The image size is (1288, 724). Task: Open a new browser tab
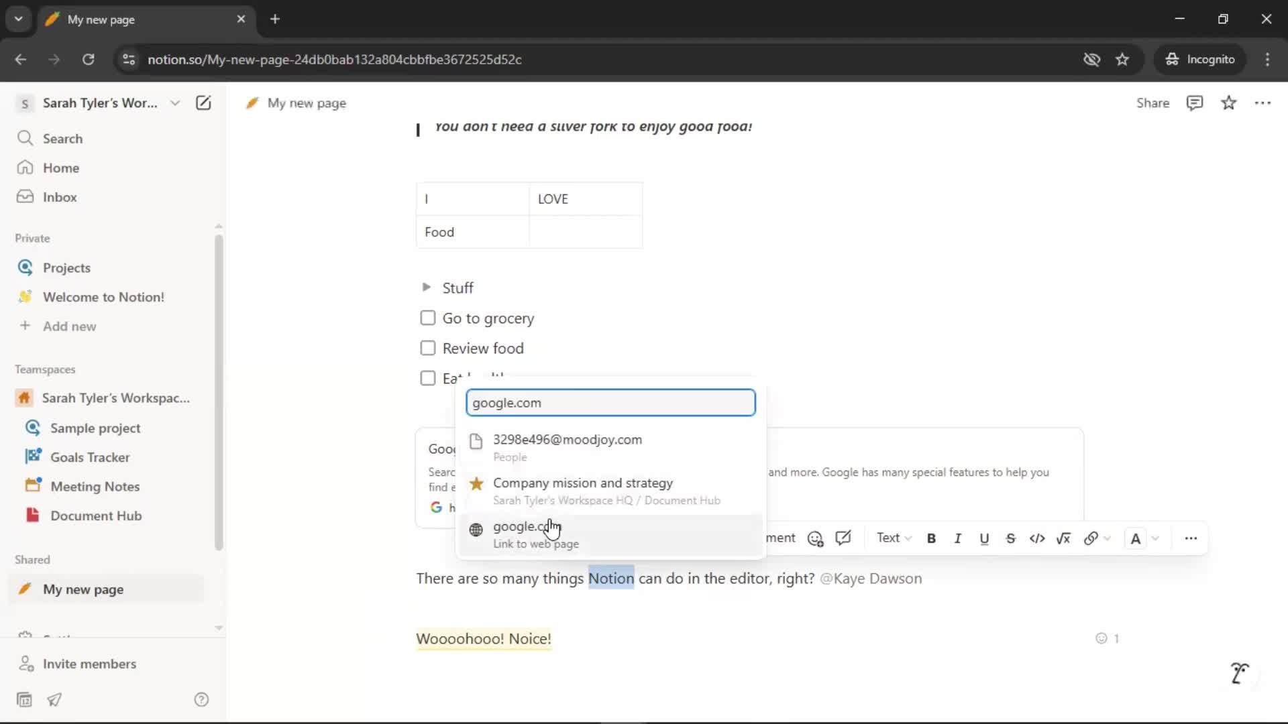click(x=275, y=19)
